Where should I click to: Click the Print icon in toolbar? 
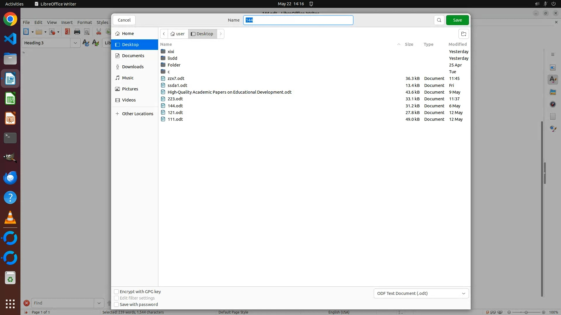(77, 32)
